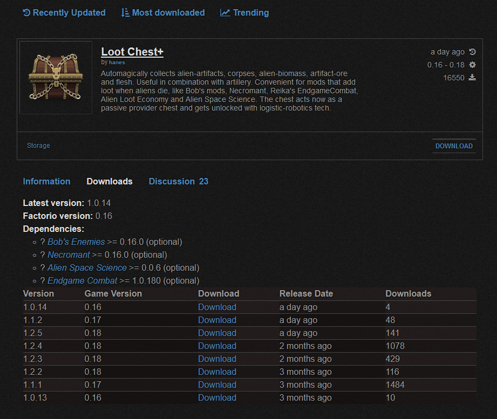Open the Discussion 23 tab

point(179,182)
